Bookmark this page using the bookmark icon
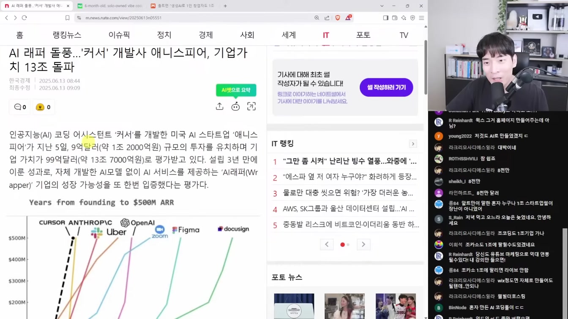Viewport: 568px width, 319px height. click(x=67, y=18)
